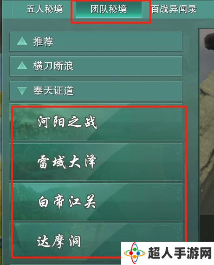The image size is (214, 265).
Task: Choose the 白帝江关 dungeon entry
Action: tap(98, 202)
